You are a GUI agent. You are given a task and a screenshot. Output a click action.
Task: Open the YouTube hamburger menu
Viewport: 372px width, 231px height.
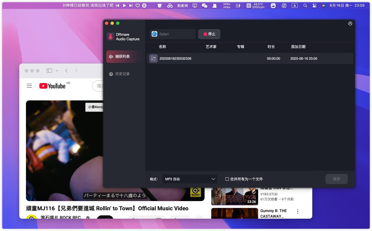coord(29,86)
